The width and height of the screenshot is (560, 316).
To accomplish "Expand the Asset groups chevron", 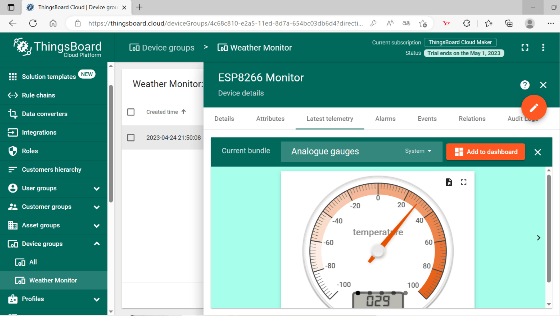I will [x=97, y=226].
